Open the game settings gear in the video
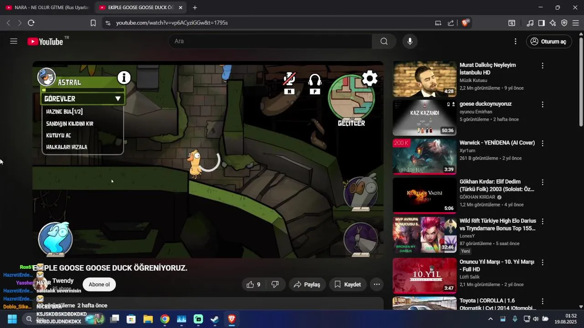The height and width of the screenshot is (328, 584). click(x=370, y=79)
